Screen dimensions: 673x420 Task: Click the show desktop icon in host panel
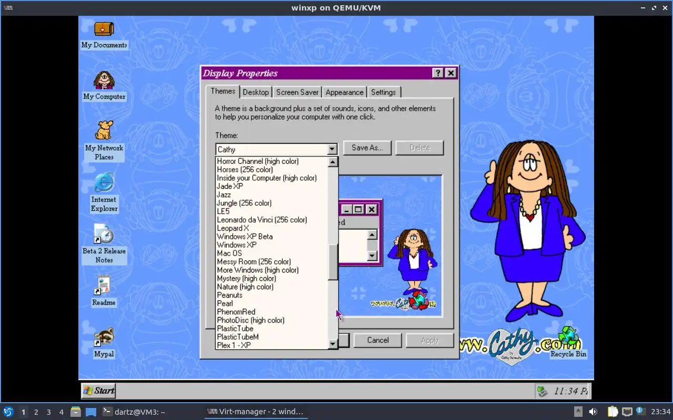point(91,412)
